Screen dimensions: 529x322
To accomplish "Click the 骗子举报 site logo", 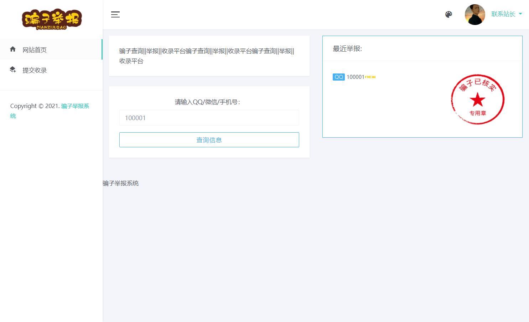I will (x=52, y=19).
